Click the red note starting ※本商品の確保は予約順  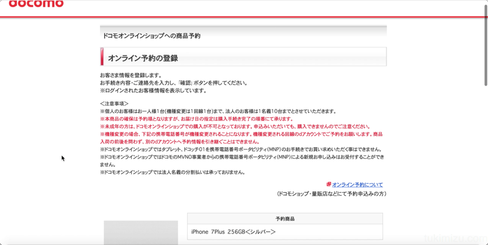pyautogui.click(x=196, y=119)
